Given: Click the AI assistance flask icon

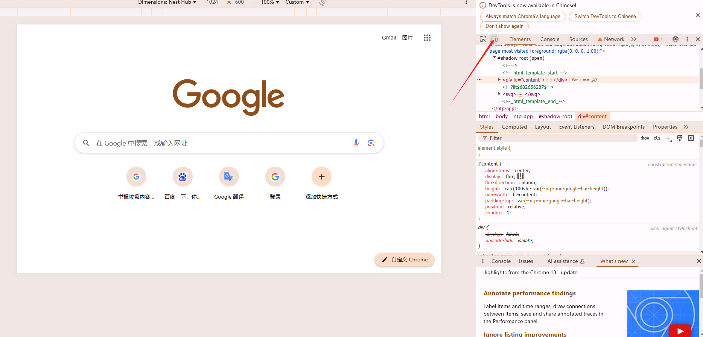Looking at the screenshot, I should click(583, 261).
